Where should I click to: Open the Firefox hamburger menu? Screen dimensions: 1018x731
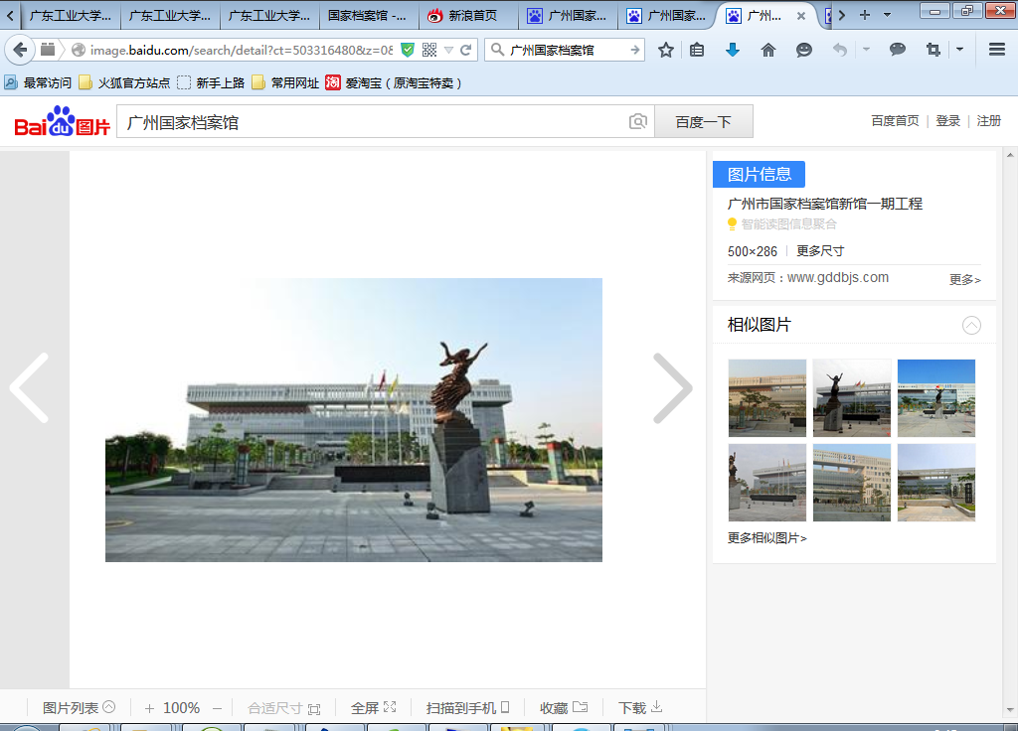click(x=997, y=50)
